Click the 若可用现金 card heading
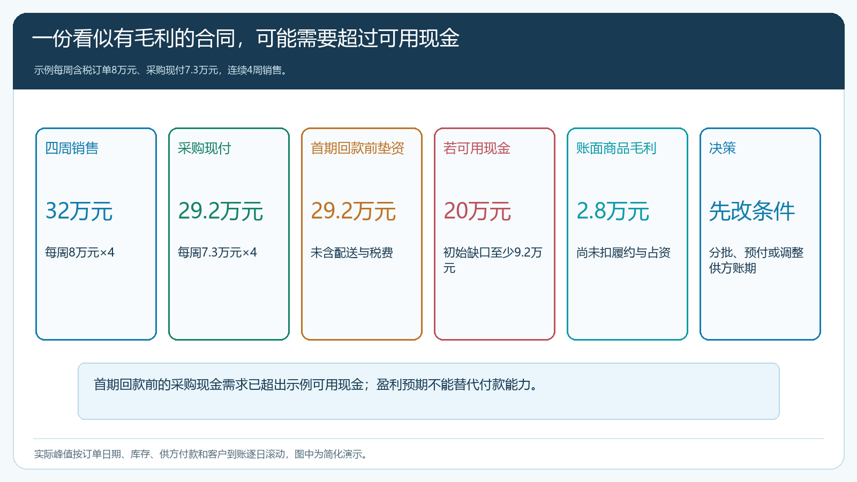Screen dimensions: 857x482 point(477,148)
